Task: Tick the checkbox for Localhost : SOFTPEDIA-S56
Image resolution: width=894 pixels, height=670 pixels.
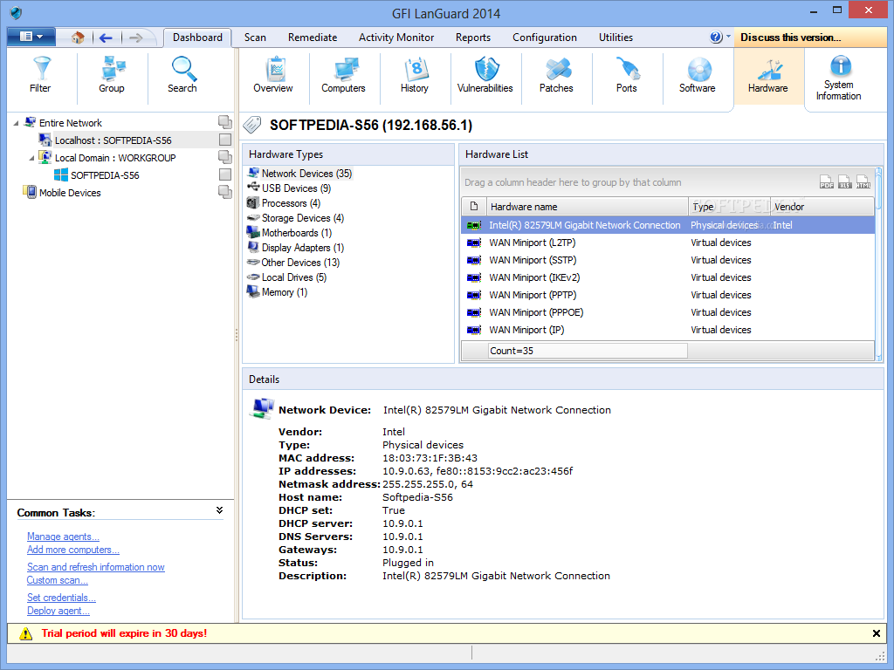Action: [225, 140]
